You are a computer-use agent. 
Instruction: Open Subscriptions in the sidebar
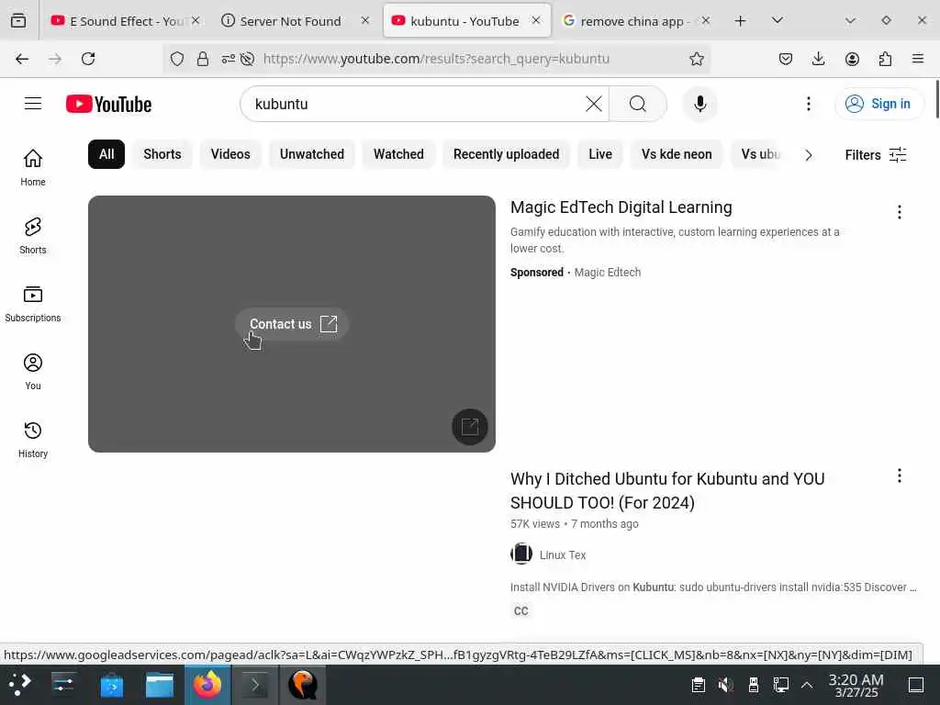(33, 304)
